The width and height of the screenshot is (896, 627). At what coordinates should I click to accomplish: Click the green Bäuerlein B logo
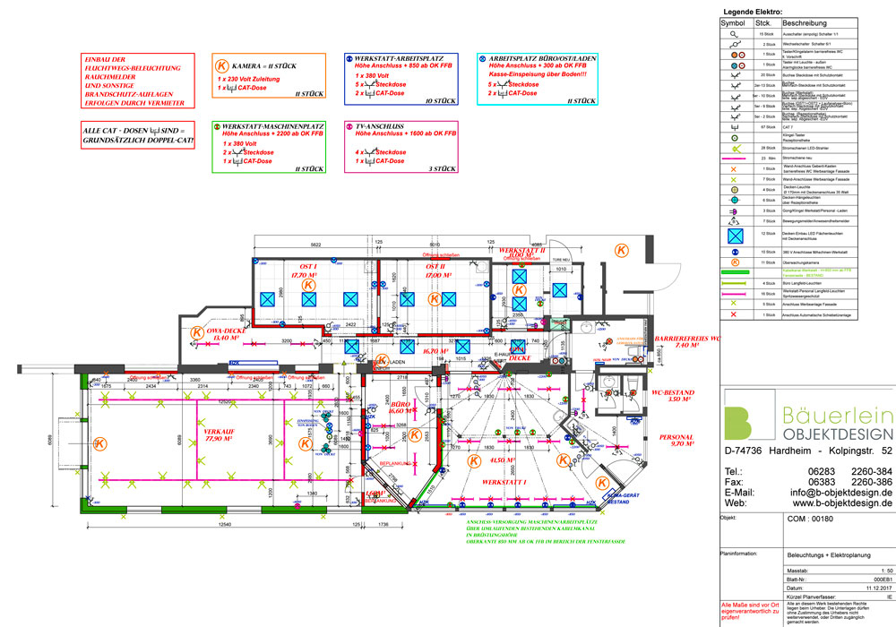point(737,423)
